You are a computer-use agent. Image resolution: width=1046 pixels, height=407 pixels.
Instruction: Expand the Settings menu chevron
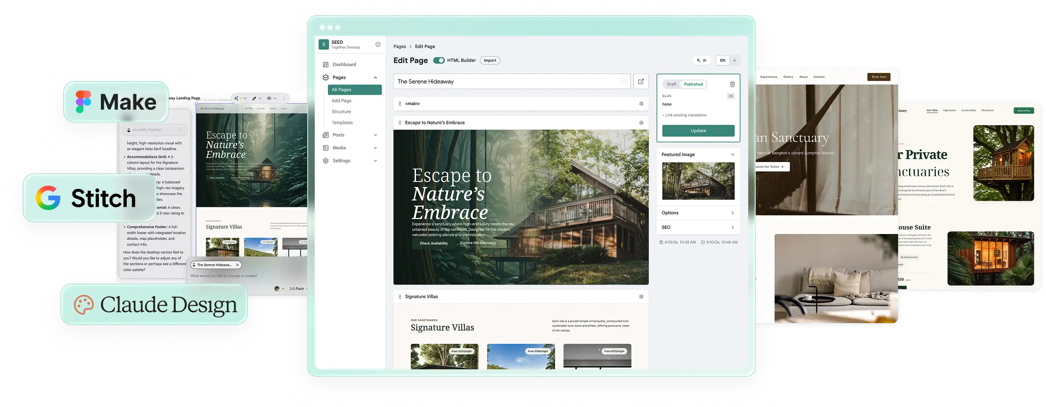[376, 161]
